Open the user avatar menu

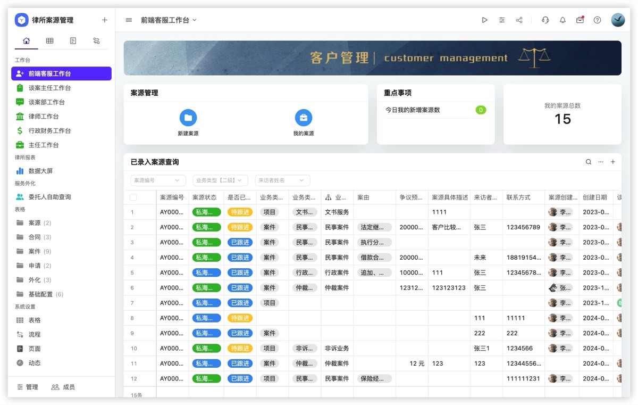[x=618, y=20]
